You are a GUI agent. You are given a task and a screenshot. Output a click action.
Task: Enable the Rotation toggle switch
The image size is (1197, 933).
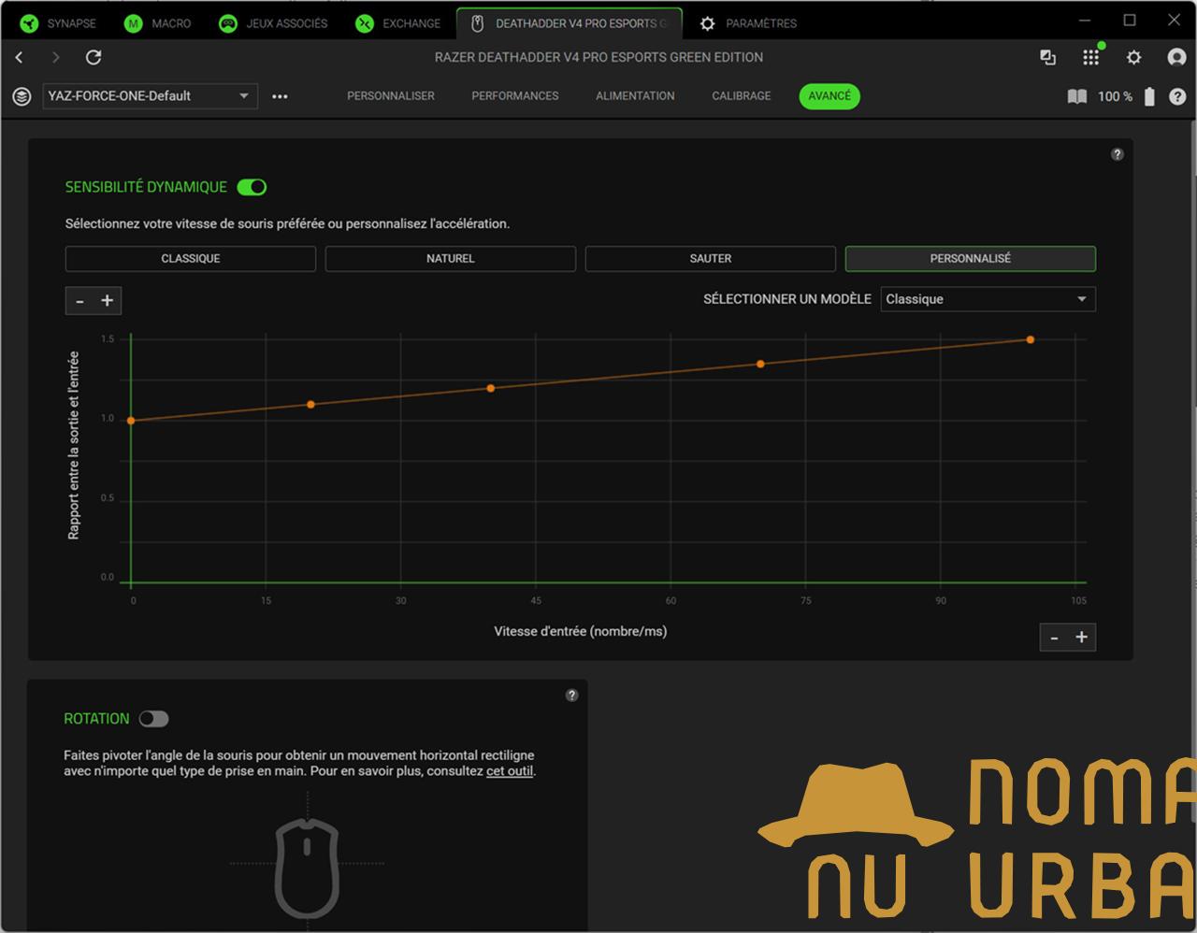(153, 719)
